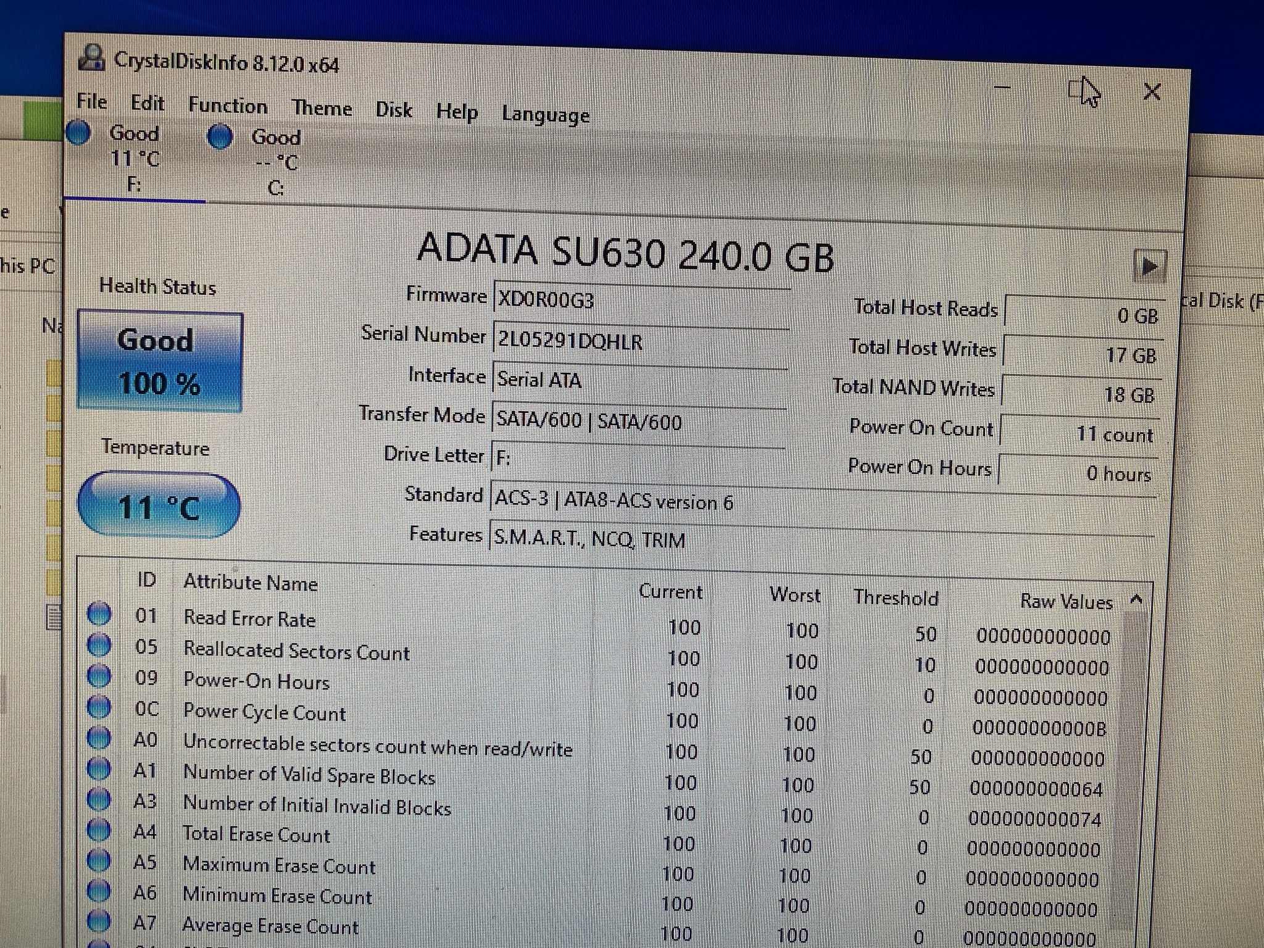Open the File menu

coord(92,102)
